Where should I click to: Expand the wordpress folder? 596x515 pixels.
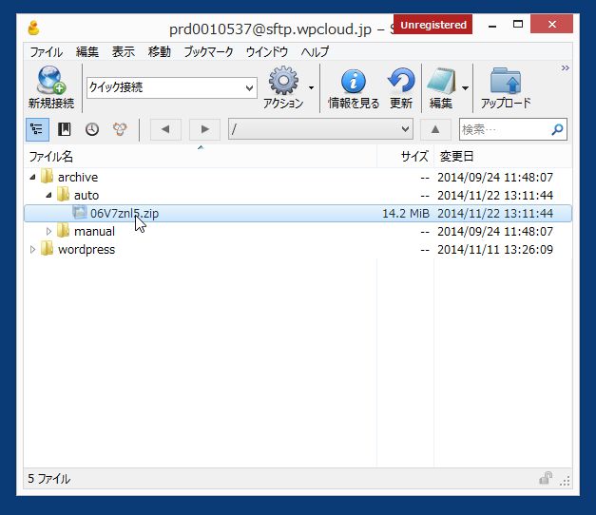click(33, 249)
